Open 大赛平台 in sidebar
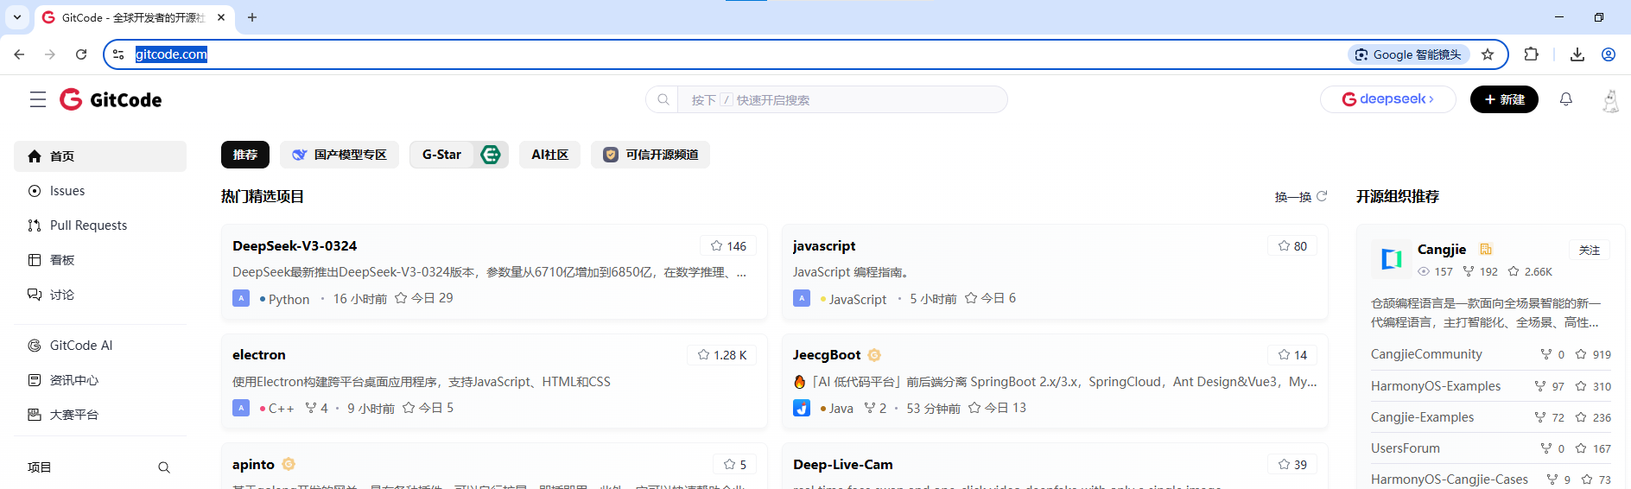Screen dimensions: 1631x489 pyautogui.click(x=100, y=415)
